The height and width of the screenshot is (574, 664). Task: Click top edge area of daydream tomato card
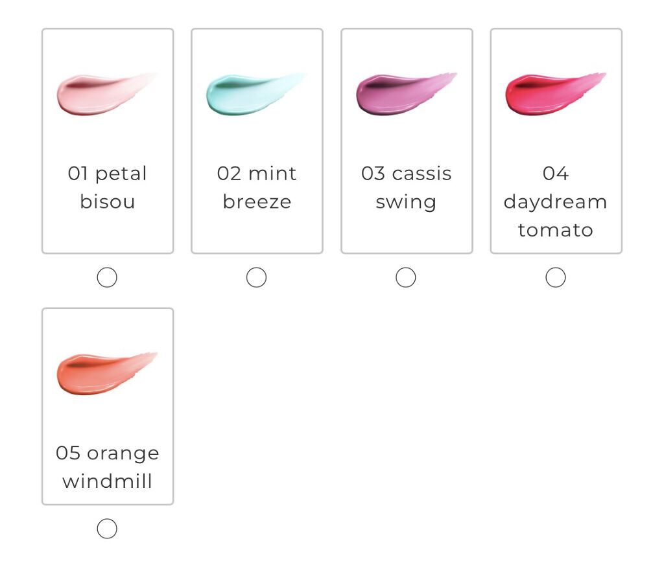coord(556,40)
